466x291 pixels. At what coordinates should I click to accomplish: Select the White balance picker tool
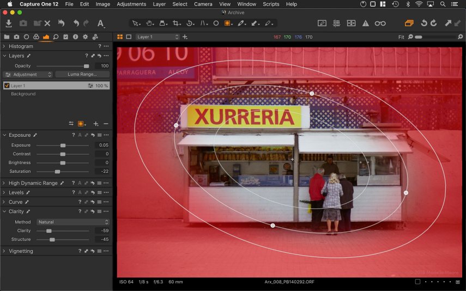click(x=241, y=23)
